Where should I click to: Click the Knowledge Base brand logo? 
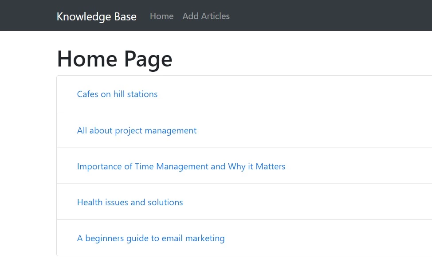pyautogui.click(x=96, y=16)
